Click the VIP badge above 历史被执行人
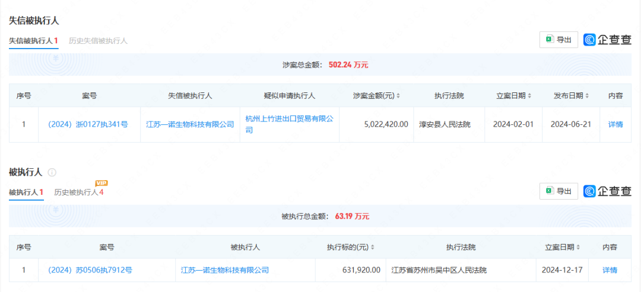641x292 pixels. click(x=101, y=183)
